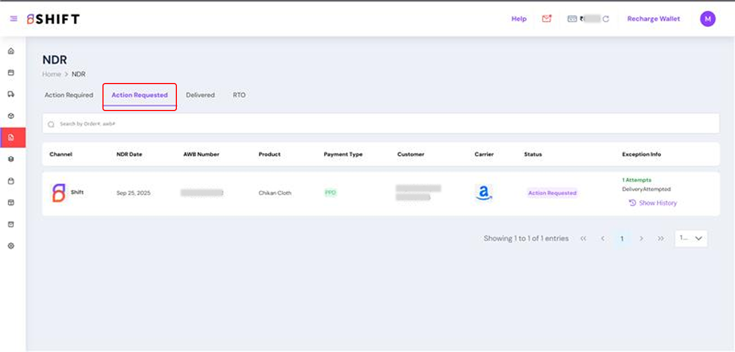Open the red mail notification icon
Viewport: 735px width, 352px height.
click(547, 19)
